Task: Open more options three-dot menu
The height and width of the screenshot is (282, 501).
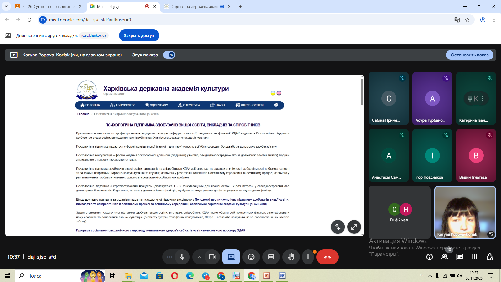Action: 308,257
